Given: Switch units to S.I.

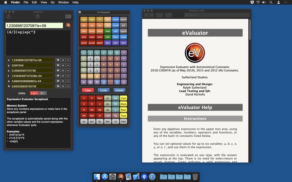Looking at the screenshot, I should 43,93.
